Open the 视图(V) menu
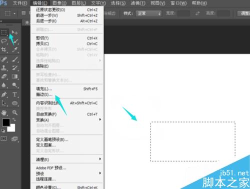This screenshot has width=250, height=189. pos(158,3)
